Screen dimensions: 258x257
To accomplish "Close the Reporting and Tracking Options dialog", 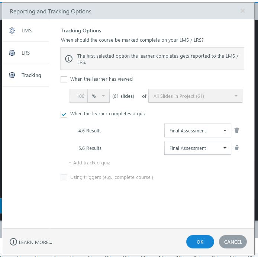I will 243,11.
